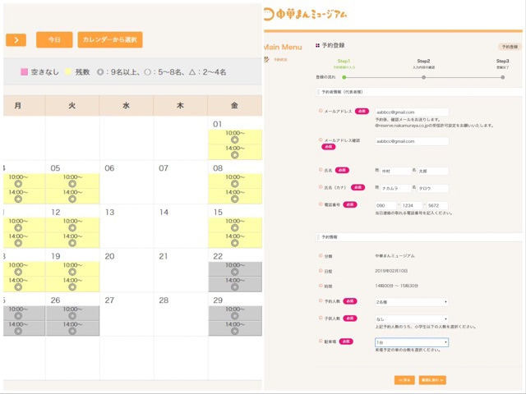Click the 金 weekday column header

(234, 106)
